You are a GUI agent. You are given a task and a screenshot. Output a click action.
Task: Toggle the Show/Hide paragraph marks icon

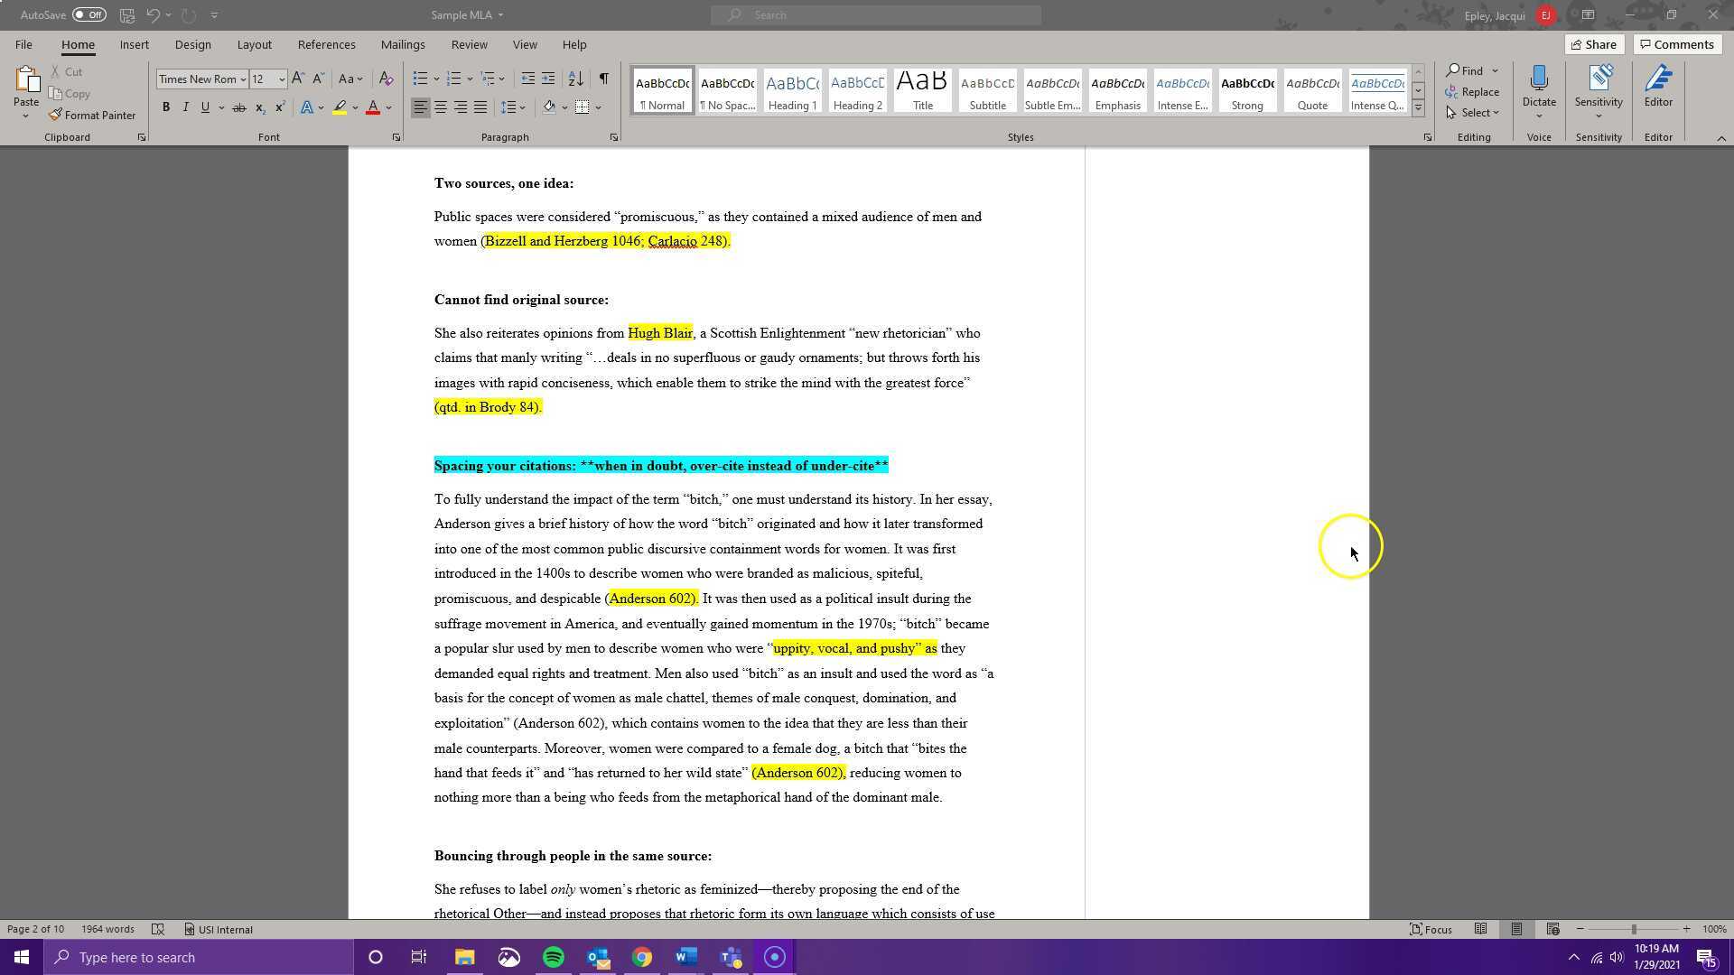click(603, 79)
